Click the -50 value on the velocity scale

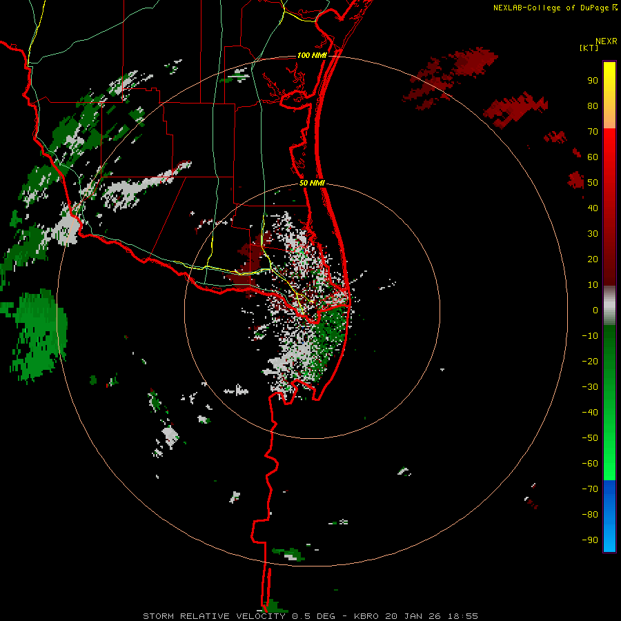click(590, 438)
